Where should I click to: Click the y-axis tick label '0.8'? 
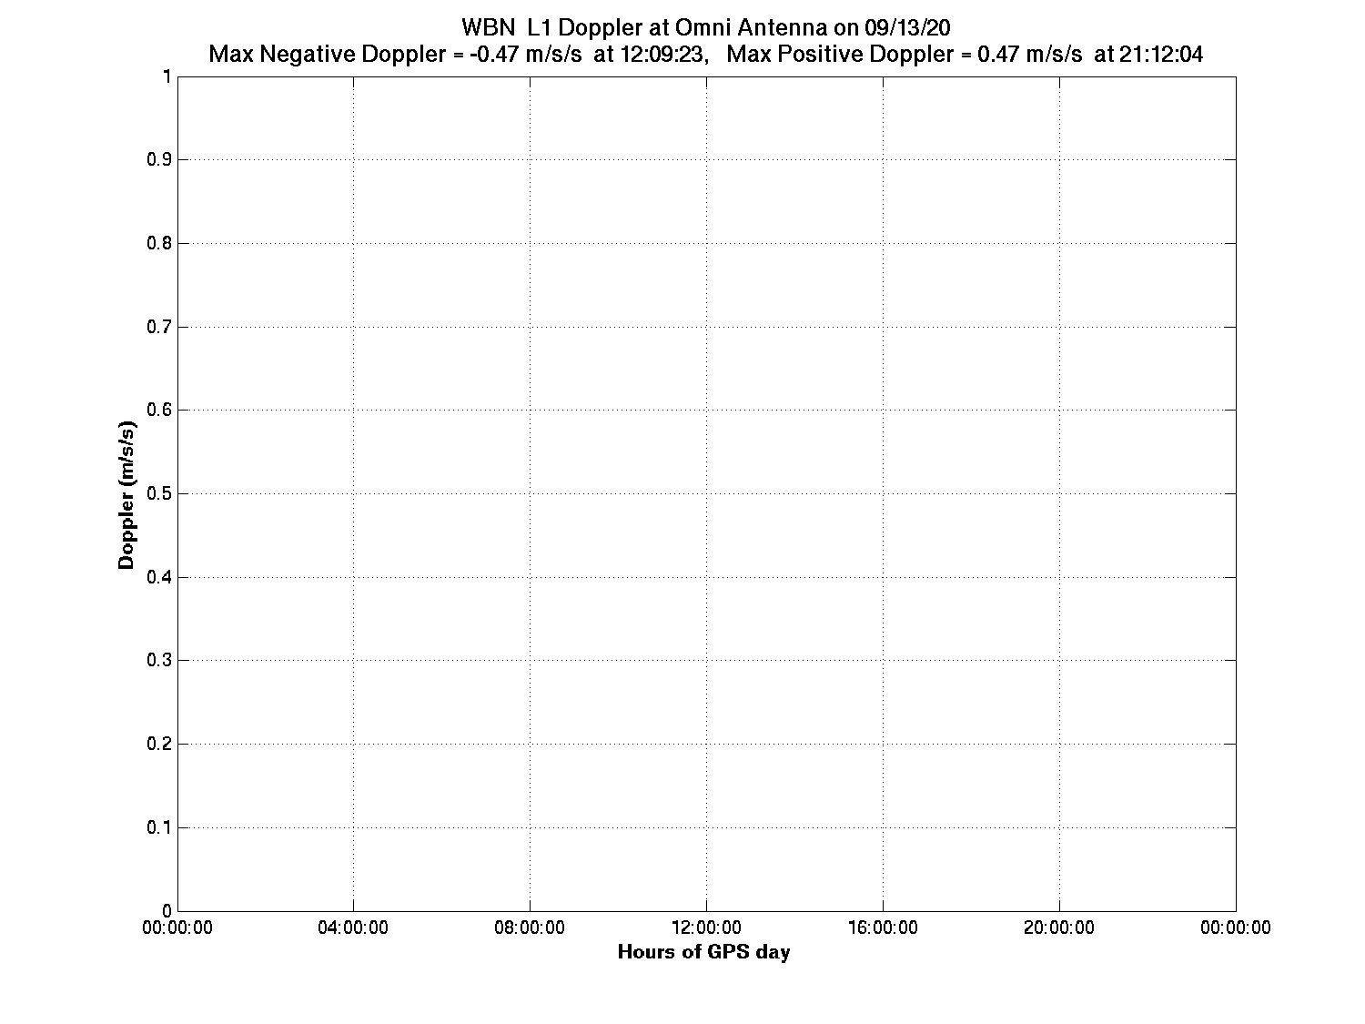[159, 243]
